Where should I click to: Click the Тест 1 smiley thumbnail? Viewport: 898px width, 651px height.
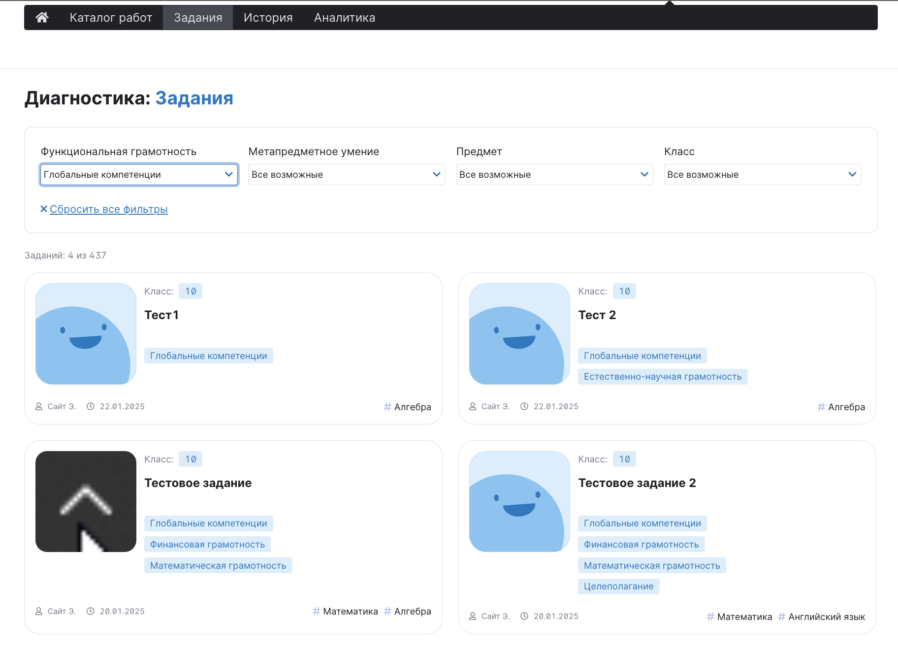[86, 334]
